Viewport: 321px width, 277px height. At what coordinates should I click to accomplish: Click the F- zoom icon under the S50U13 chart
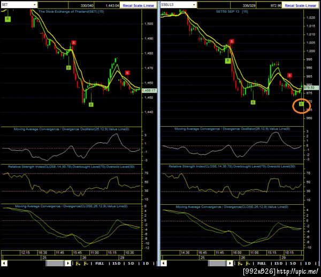[x=248, y=264]
